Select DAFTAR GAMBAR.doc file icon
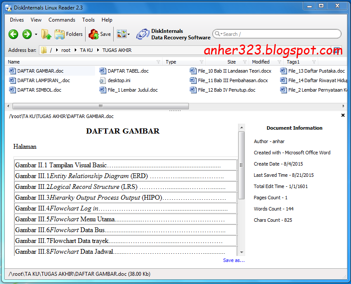 click(x=12, y=71)
